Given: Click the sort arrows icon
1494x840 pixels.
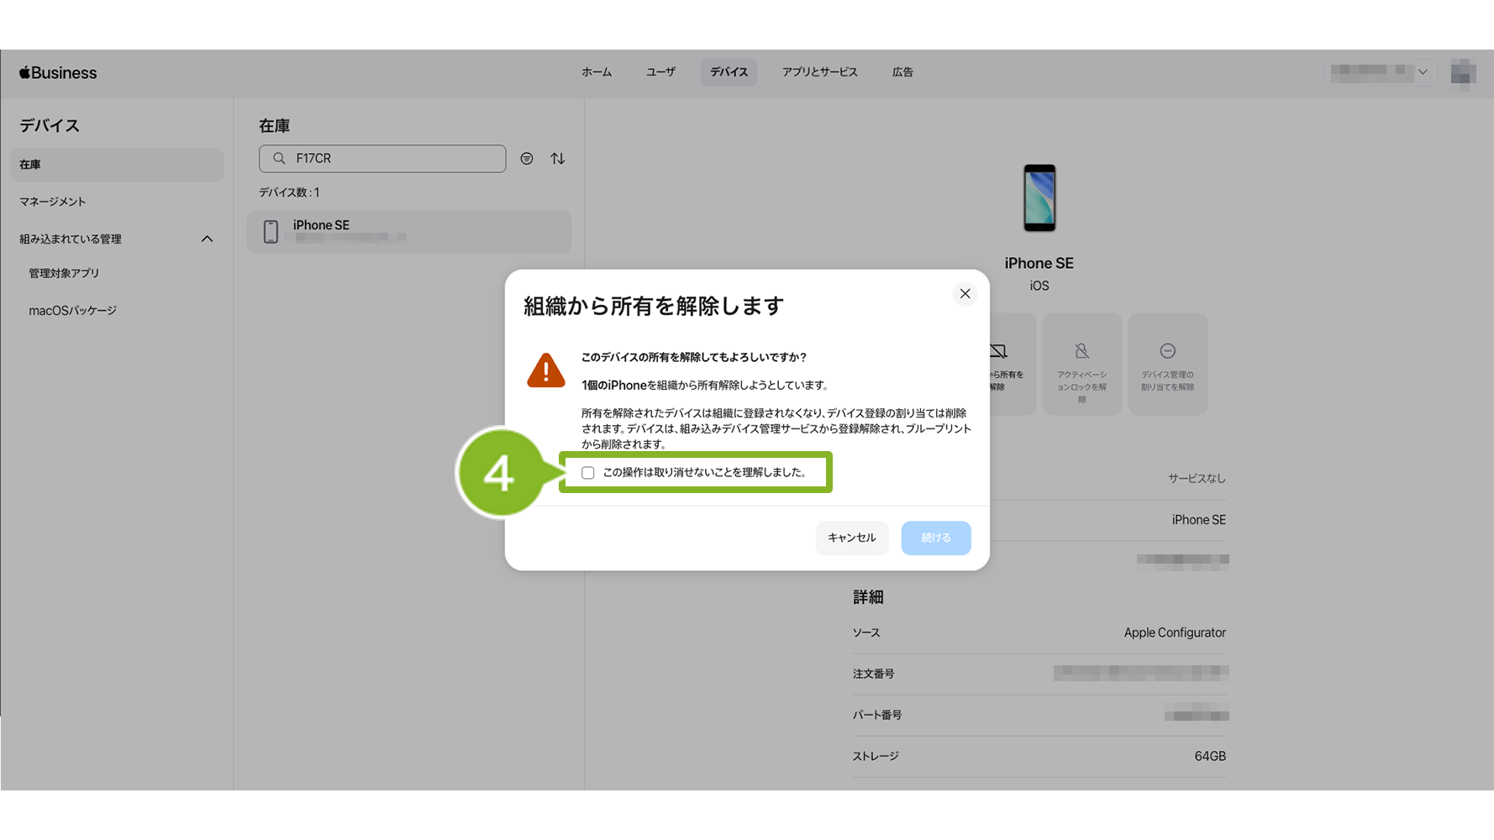Looking at the screenshot, I should point(558,159).
